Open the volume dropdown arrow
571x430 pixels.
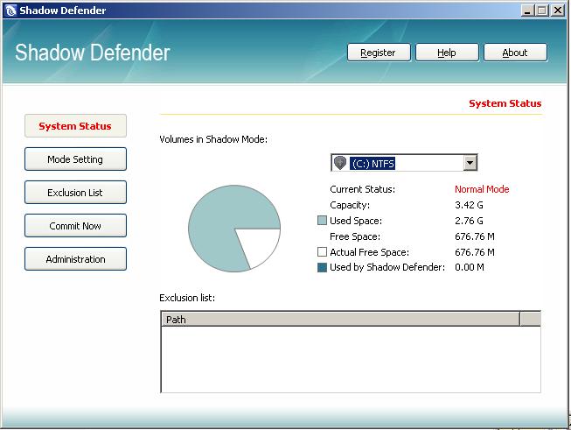(470, 163)
